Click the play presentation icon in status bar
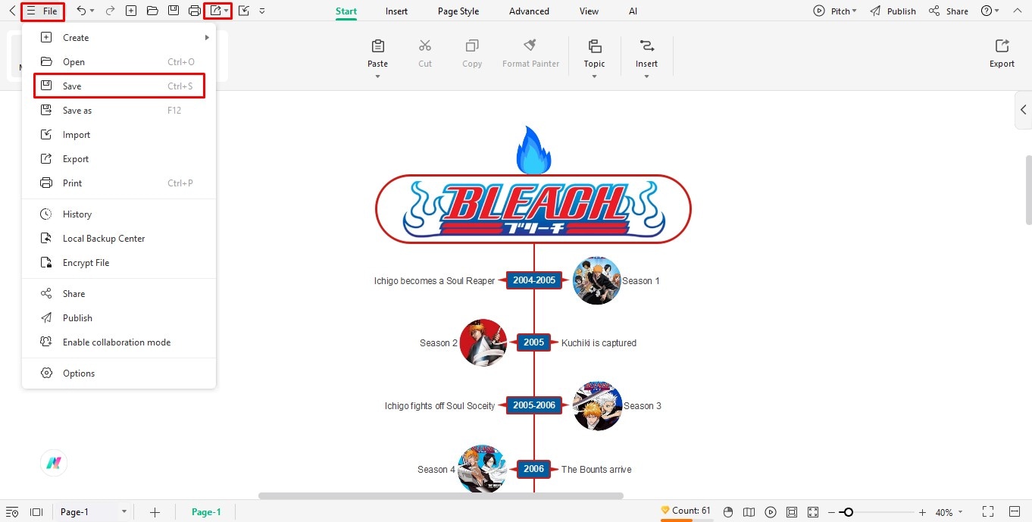Viewport: 1032px width, 522px height. (x=771, y=512)
